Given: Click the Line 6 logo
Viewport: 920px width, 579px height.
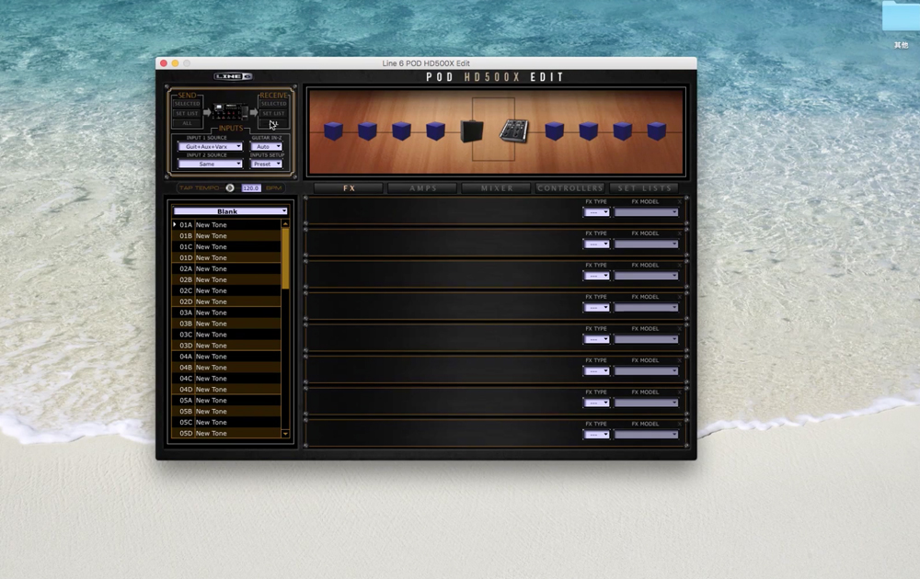Looking at the screenshot, I should [x=233, y=77].
